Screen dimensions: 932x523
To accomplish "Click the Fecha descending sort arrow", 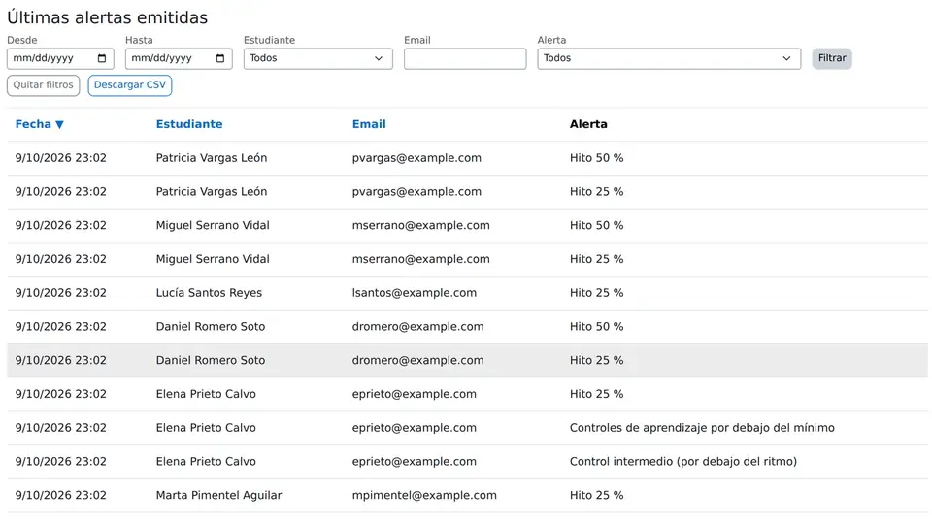I will [x=59, y=125].
